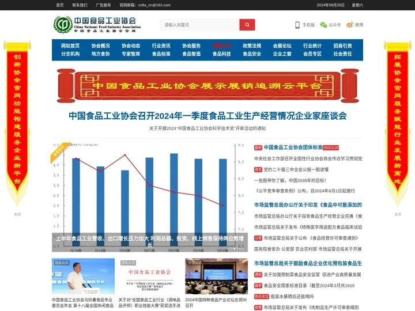This screenshot has width=415, height=311.
Task: Go to 首页 in the top black bar
Action: [60, 5]
